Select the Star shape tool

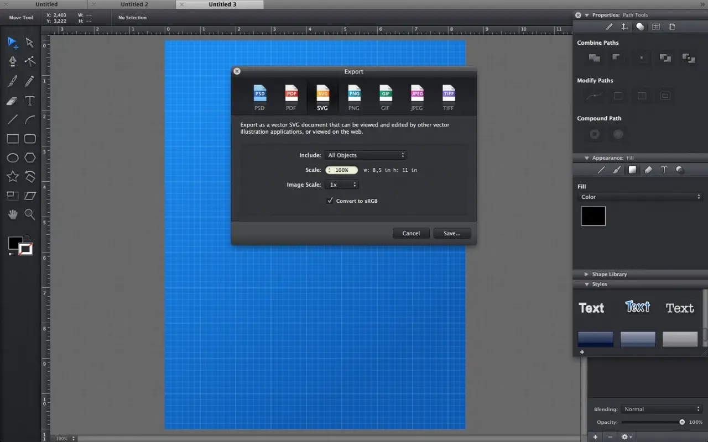click(x=13, y=177)
